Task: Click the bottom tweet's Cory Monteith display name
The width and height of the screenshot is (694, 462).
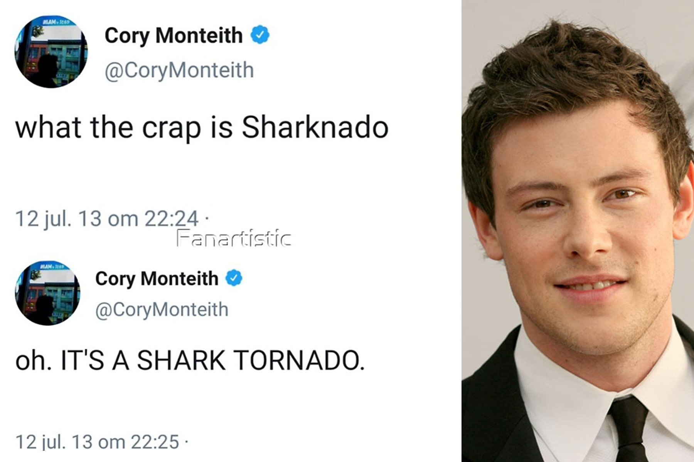Action: click(157, 278)
